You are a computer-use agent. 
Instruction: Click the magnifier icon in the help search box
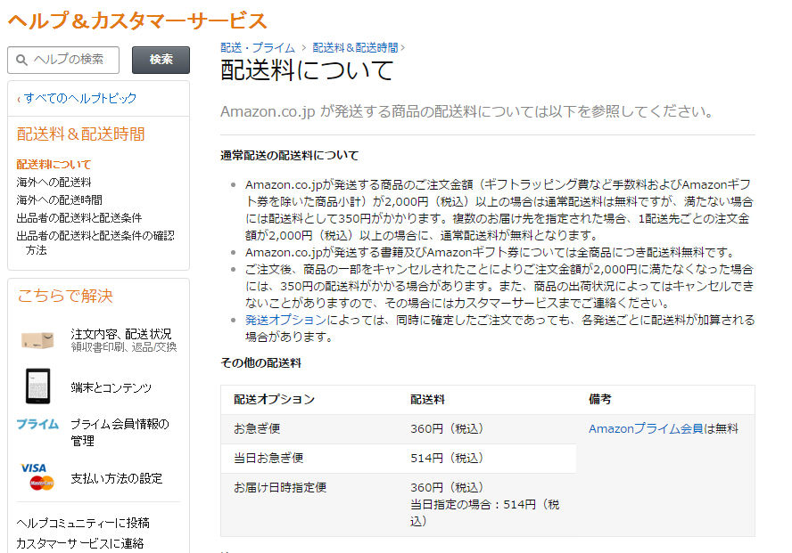[21, 60]
